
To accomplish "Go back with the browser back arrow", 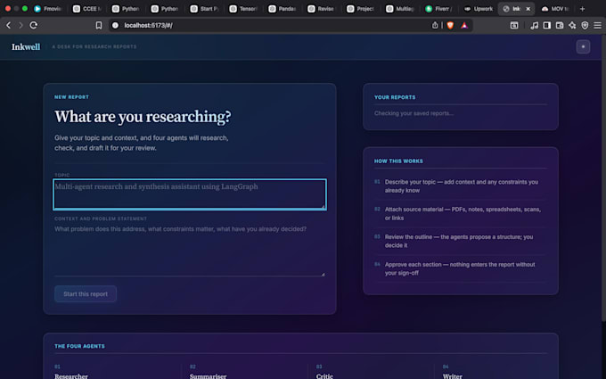I will tap(9, 25).
